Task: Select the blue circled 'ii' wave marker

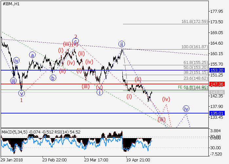Action: (122, 44)
